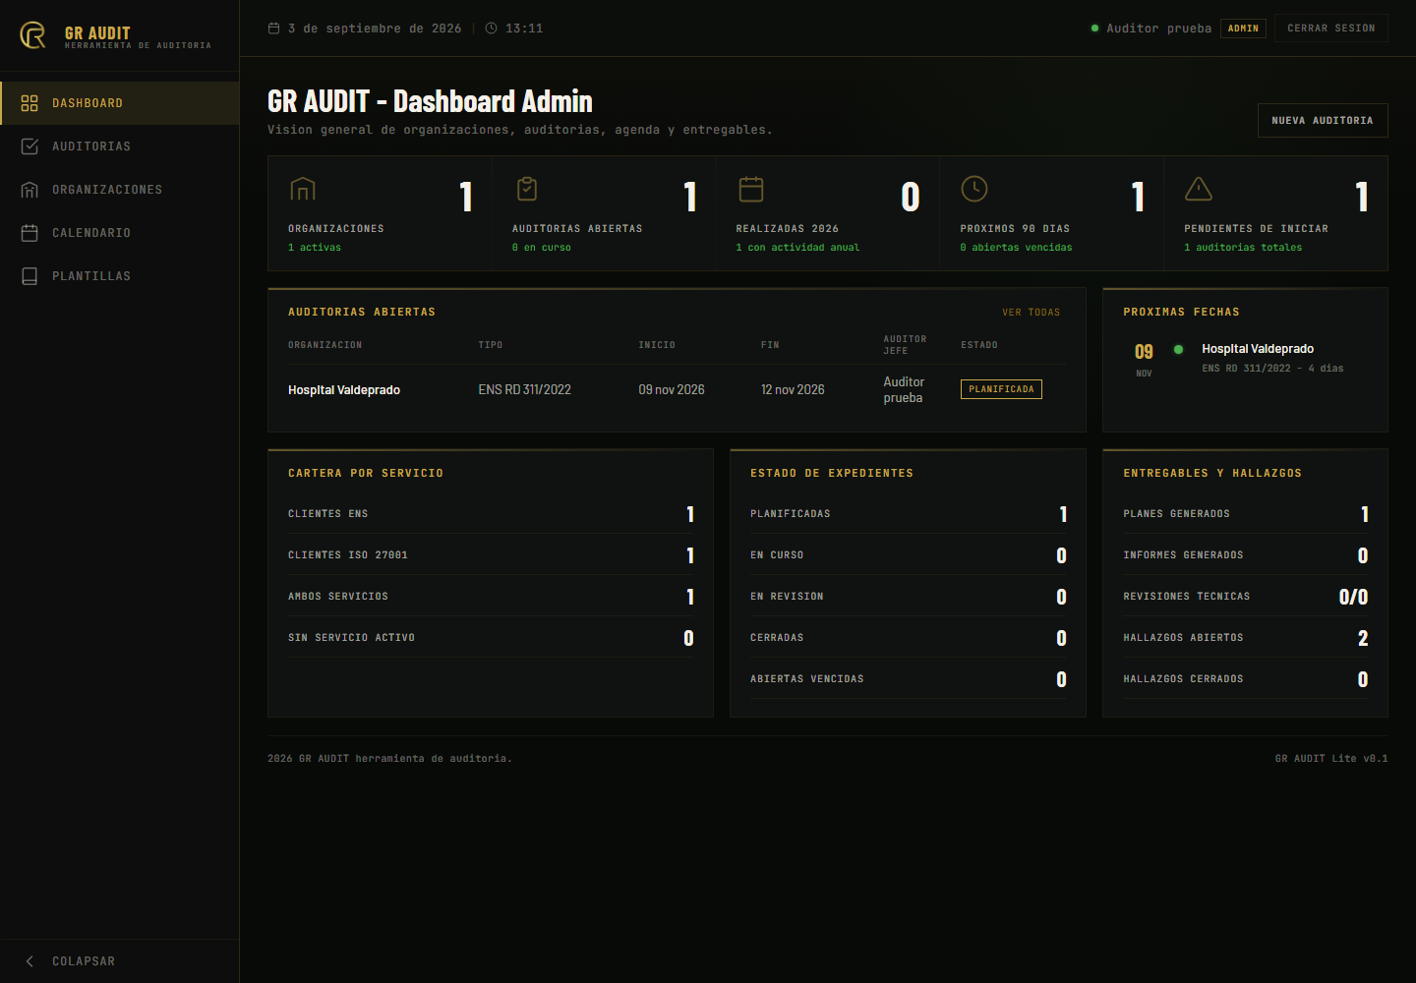1416x983 pixels.
Task: Click the Nueva Auditoria button
Action: tap(1323, 120)
